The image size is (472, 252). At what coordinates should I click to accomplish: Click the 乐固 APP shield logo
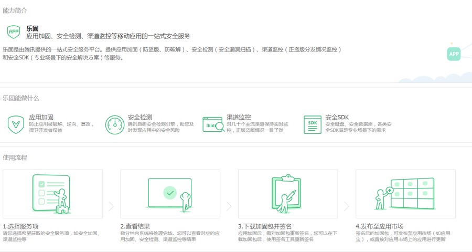click(14, 31)
